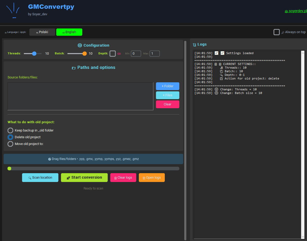The height and width of the screenshot is (241, 307).
Task: Click the GMConvertpy logo icon
Action: click(x=13, y=11)
